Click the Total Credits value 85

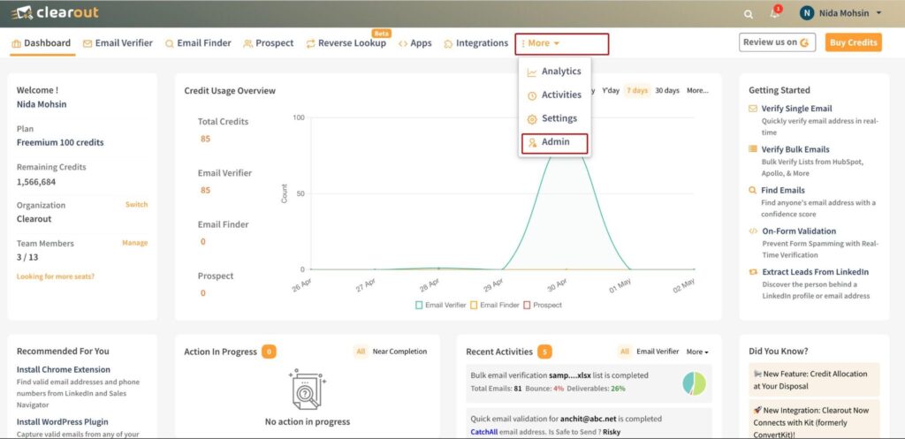coord(205,139)
